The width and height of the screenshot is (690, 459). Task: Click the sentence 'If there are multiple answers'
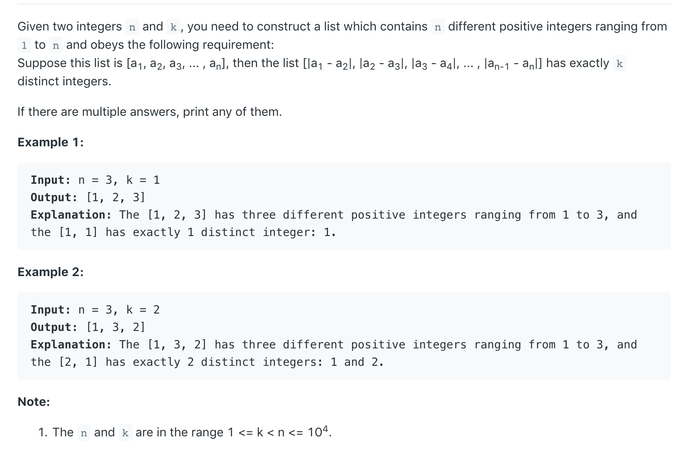(x=150, y=112)
